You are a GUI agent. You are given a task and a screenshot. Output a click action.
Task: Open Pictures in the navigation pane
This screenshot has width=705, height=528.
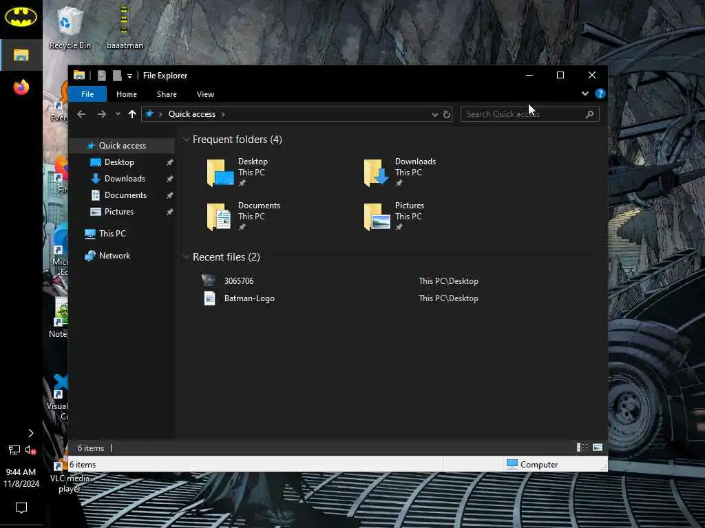[x=118, y=212]
